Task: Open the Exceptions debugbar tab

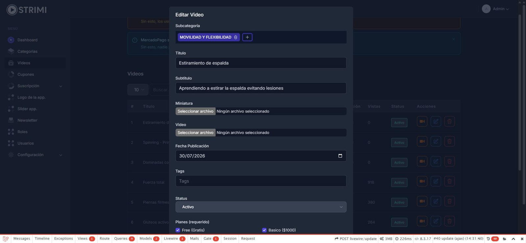Action: pos(63,239)
